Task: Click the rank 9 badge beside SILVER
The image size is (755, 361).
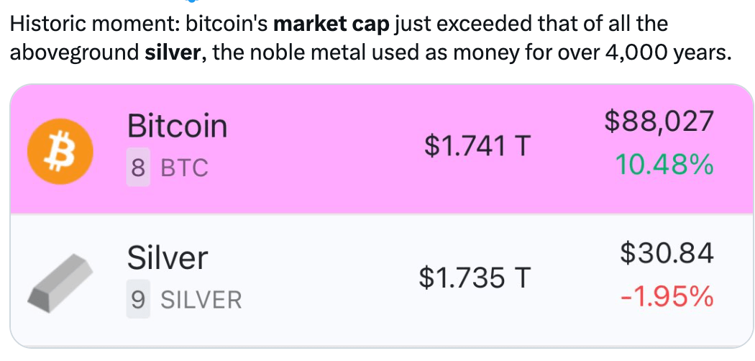Action: coord(138,299)
